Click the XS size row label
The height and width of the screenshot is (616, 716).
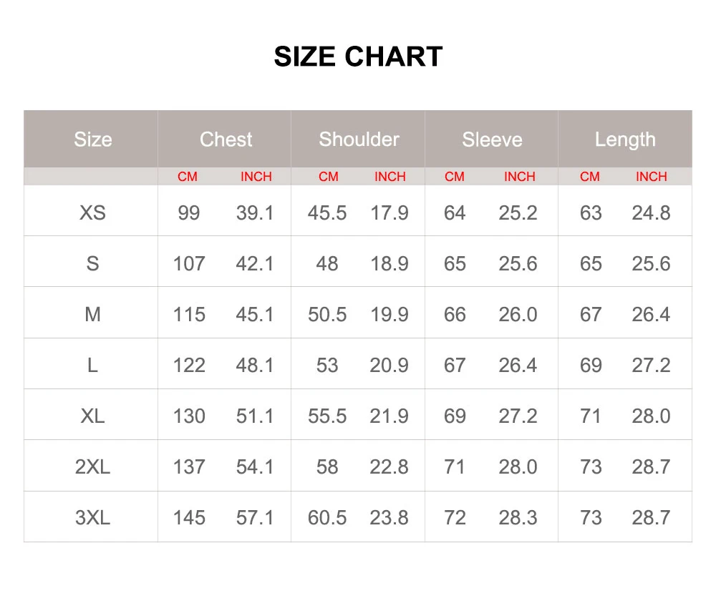[x=92, y=212]
